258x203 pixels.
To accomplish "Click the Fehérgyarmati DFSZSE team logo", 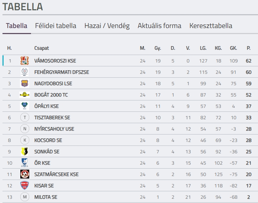I will [25, 72].
